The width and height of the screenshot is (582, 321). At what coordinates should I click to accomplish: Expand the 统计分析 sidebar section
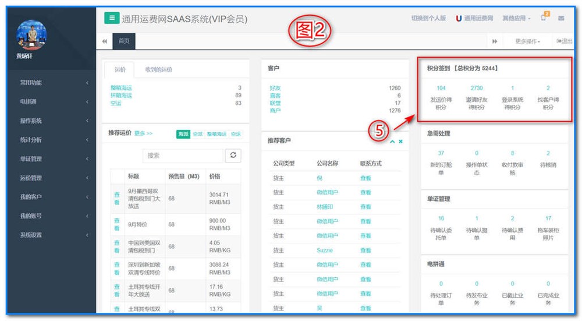click(51, 140)
